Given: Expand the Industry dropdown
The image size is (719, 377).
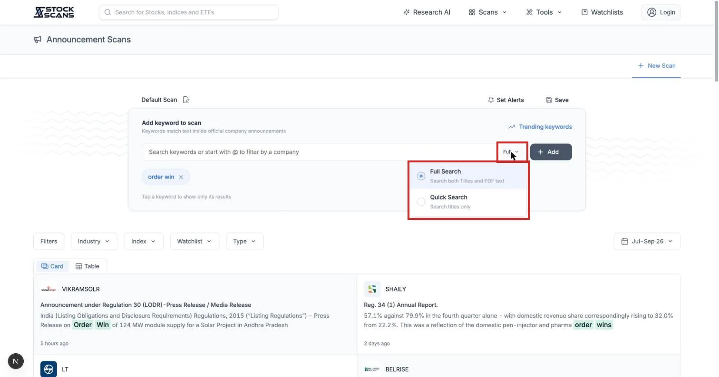Looking at the screenshot, I should click(x=94, y=241).
